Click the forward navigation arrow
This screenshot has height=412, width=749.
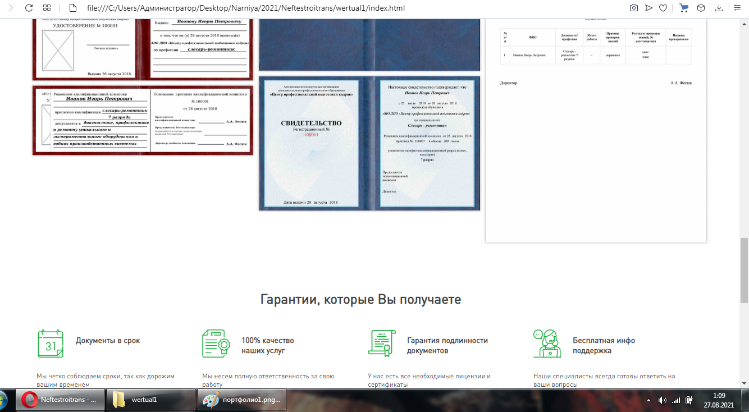[11, 8]
